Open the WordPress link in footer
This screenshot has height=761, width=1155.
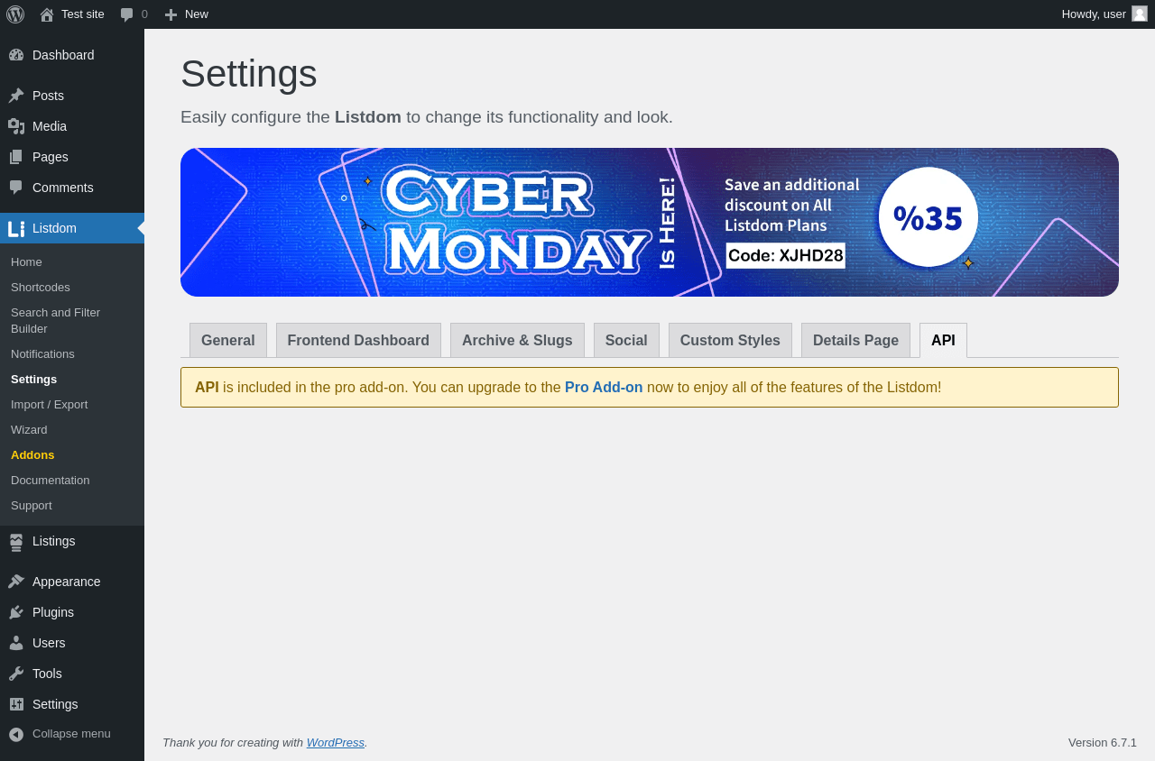[x=336, y=742]
